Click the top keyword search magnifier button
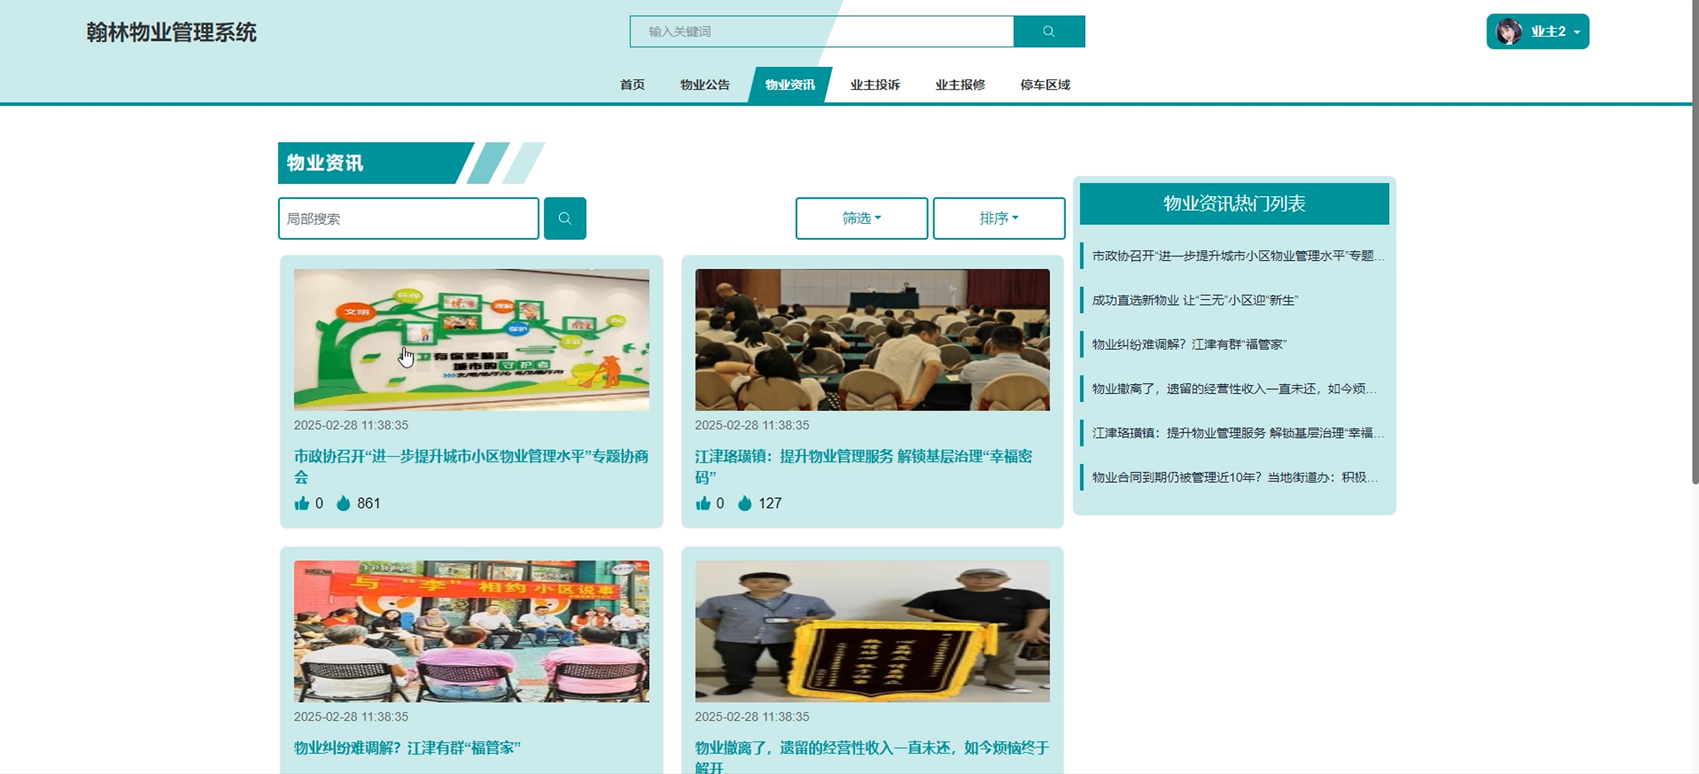Screen dimensions: 1699x774 pyautogui.click(x=1048, y=32)
